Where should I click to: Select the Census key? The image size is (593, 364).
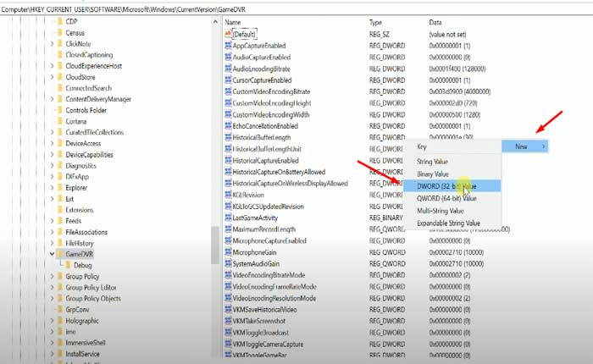click(75, 33)
